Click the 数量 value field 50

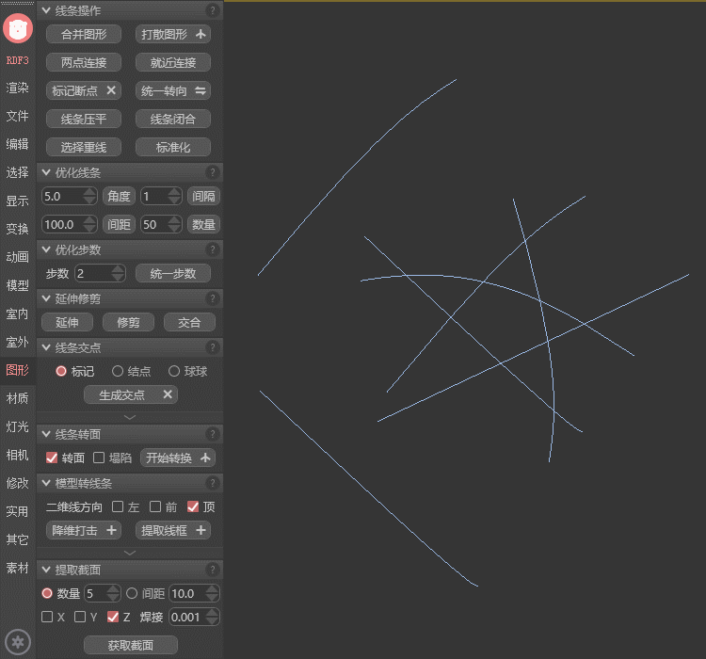coord(161,224)
